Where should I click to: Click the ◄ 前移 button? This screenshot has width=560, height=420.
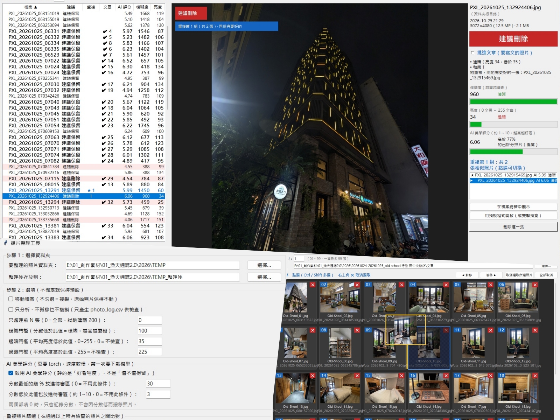(467, 275)
